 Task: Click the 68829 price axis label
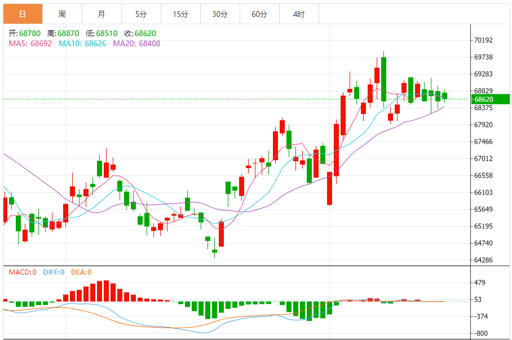(x=483, y=91)
